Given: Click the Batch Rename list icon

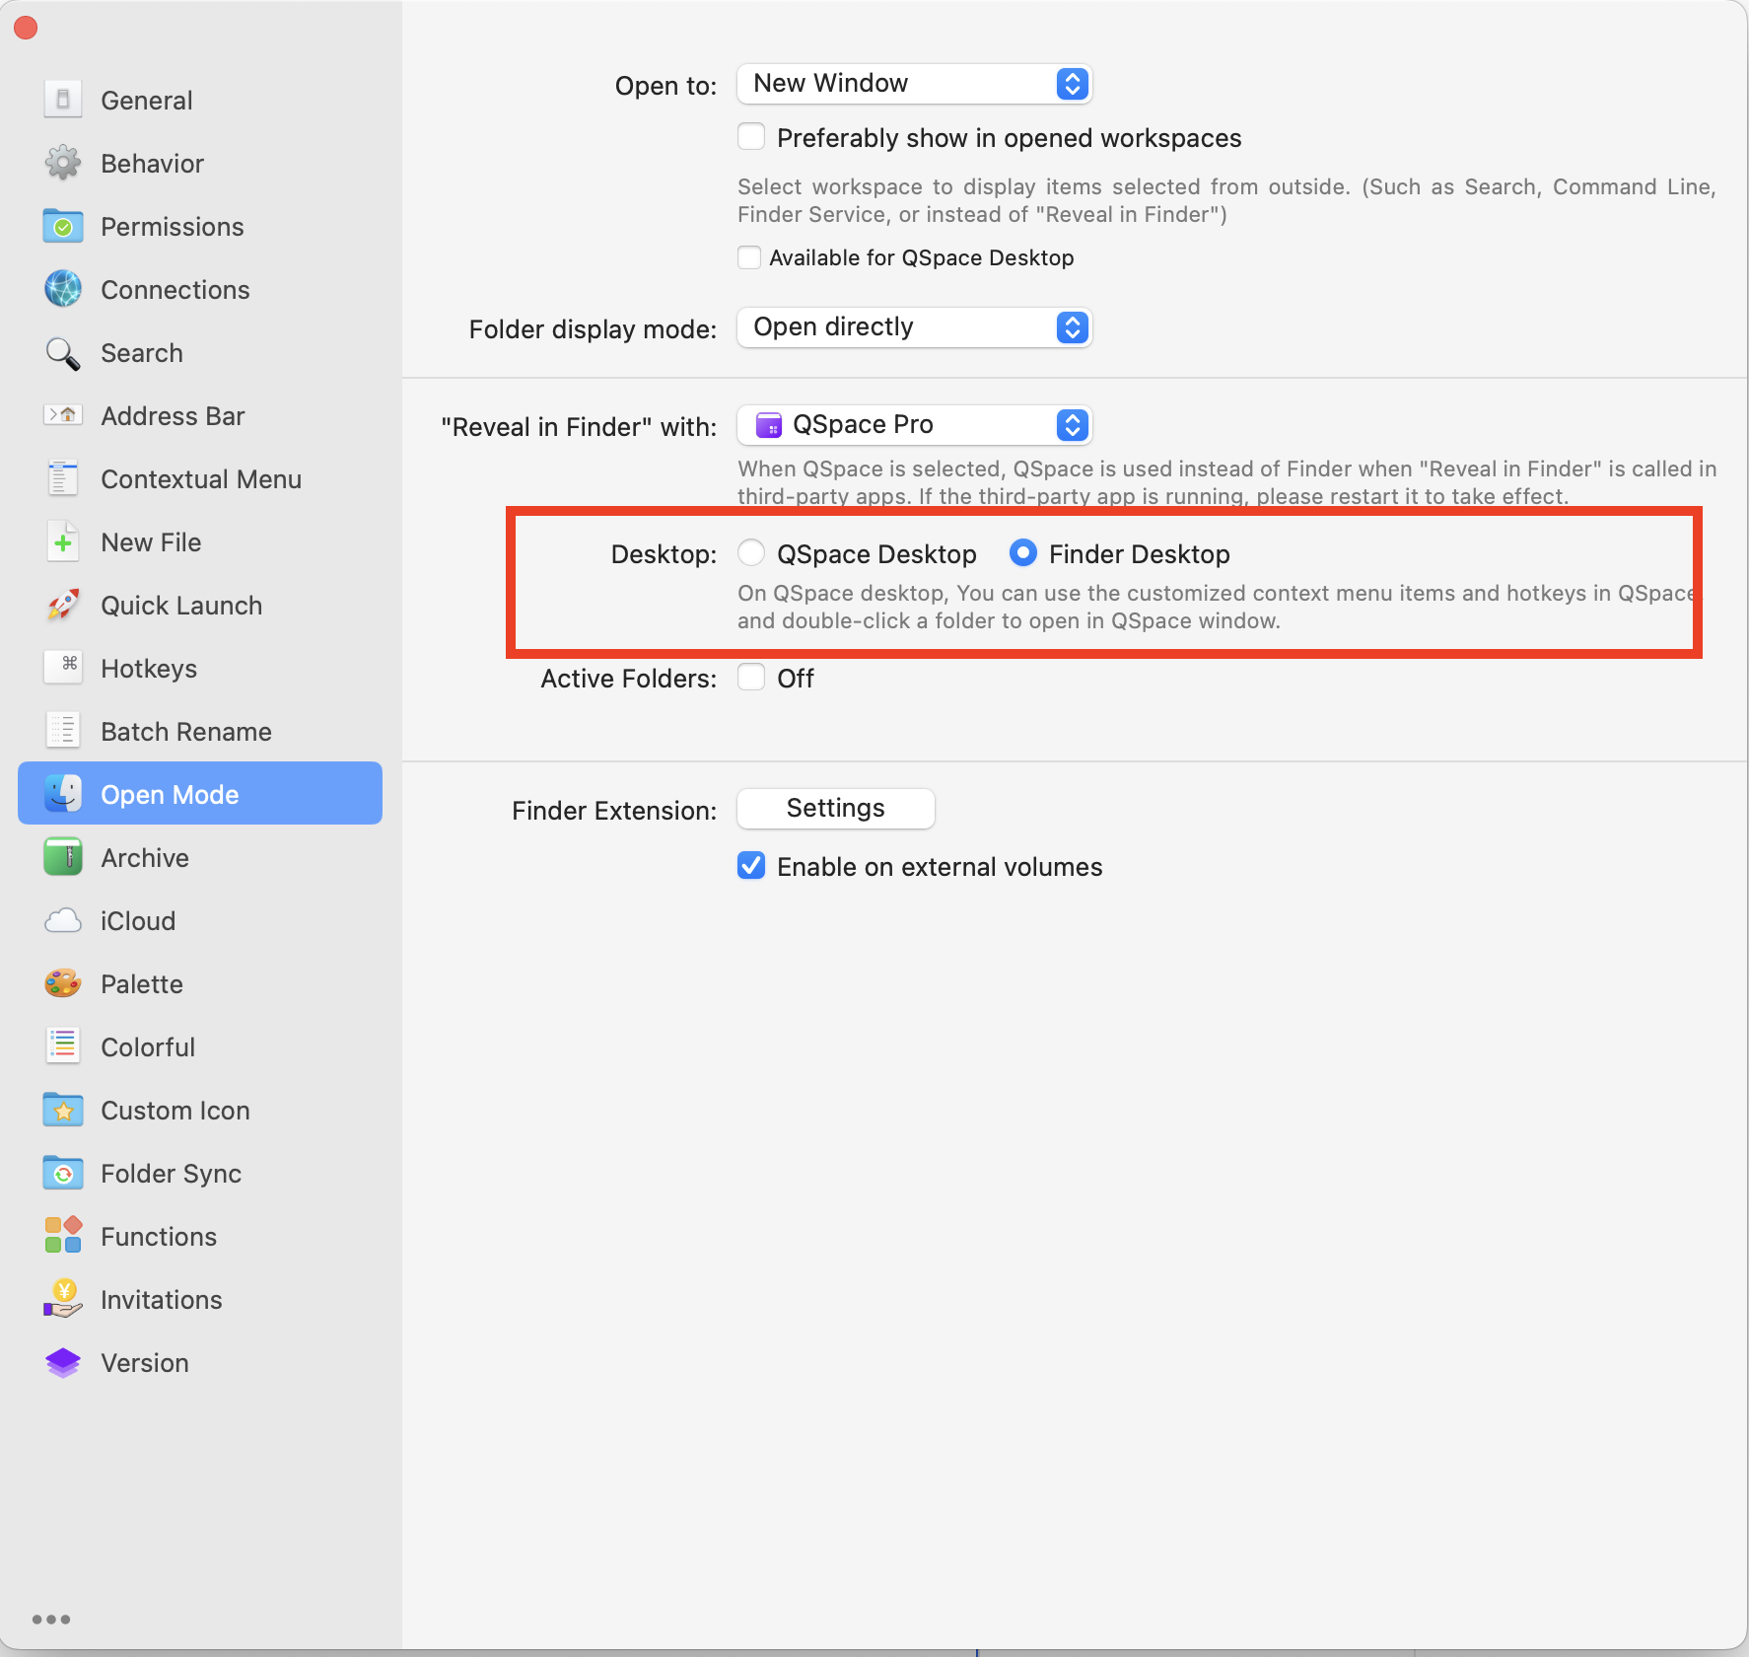Looking at the screenshot, I should click(63, 731).
